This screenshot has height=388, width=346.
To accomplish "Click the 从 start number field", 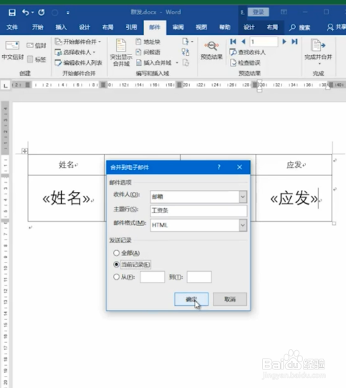I will pyautogui.click(x=153, y=277).
